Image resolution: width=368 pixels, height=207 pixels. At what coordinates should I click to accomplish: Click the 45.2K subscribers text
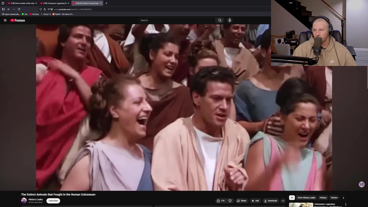coord(35,202)
